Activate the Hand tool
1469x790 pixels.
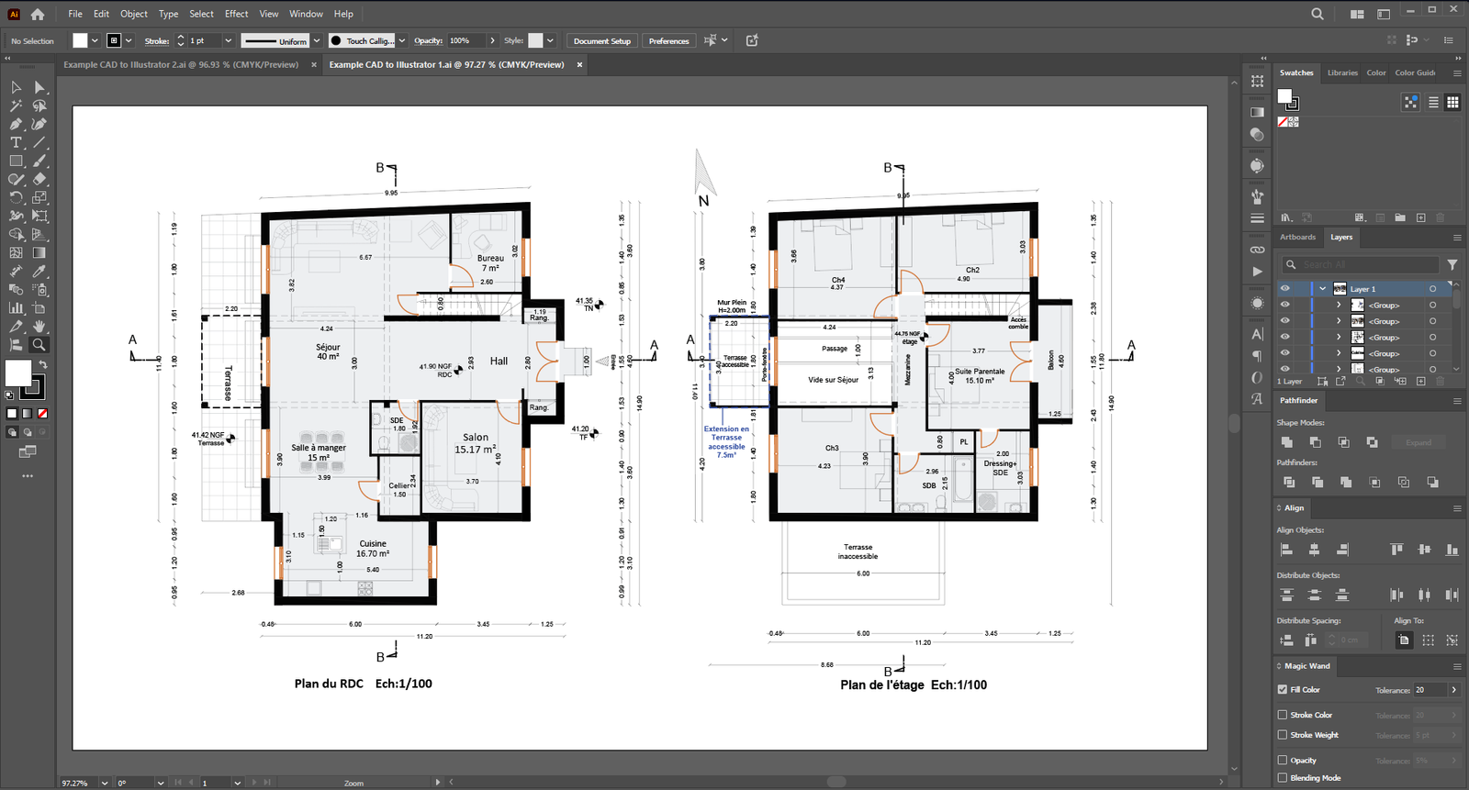39,327
